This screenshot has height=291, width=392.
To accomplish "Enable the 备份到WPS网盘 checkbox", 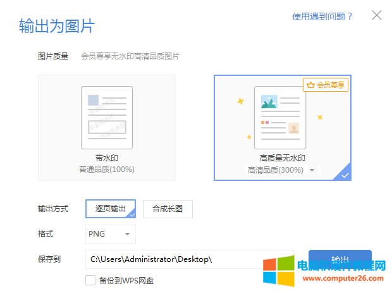I will [90, 280].
